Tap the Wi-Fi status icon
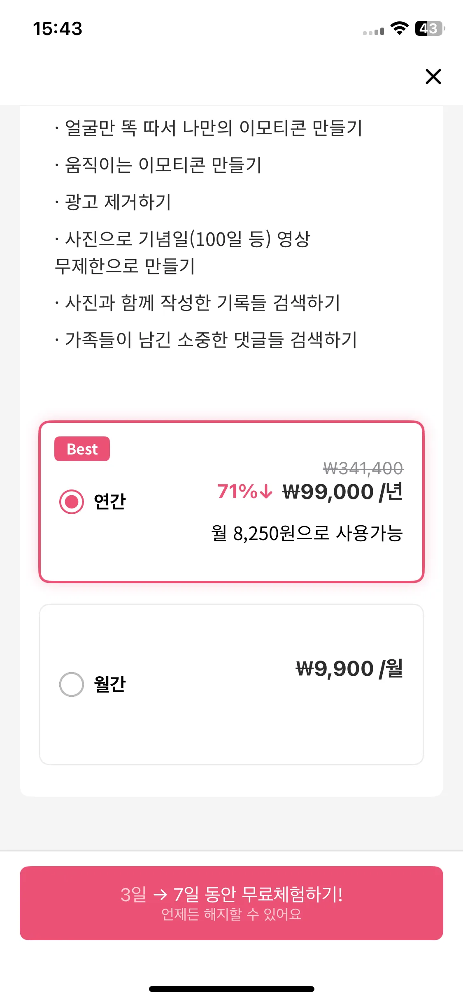The image size is (463, 1002). pyautogui.click(x=399, y=28)
